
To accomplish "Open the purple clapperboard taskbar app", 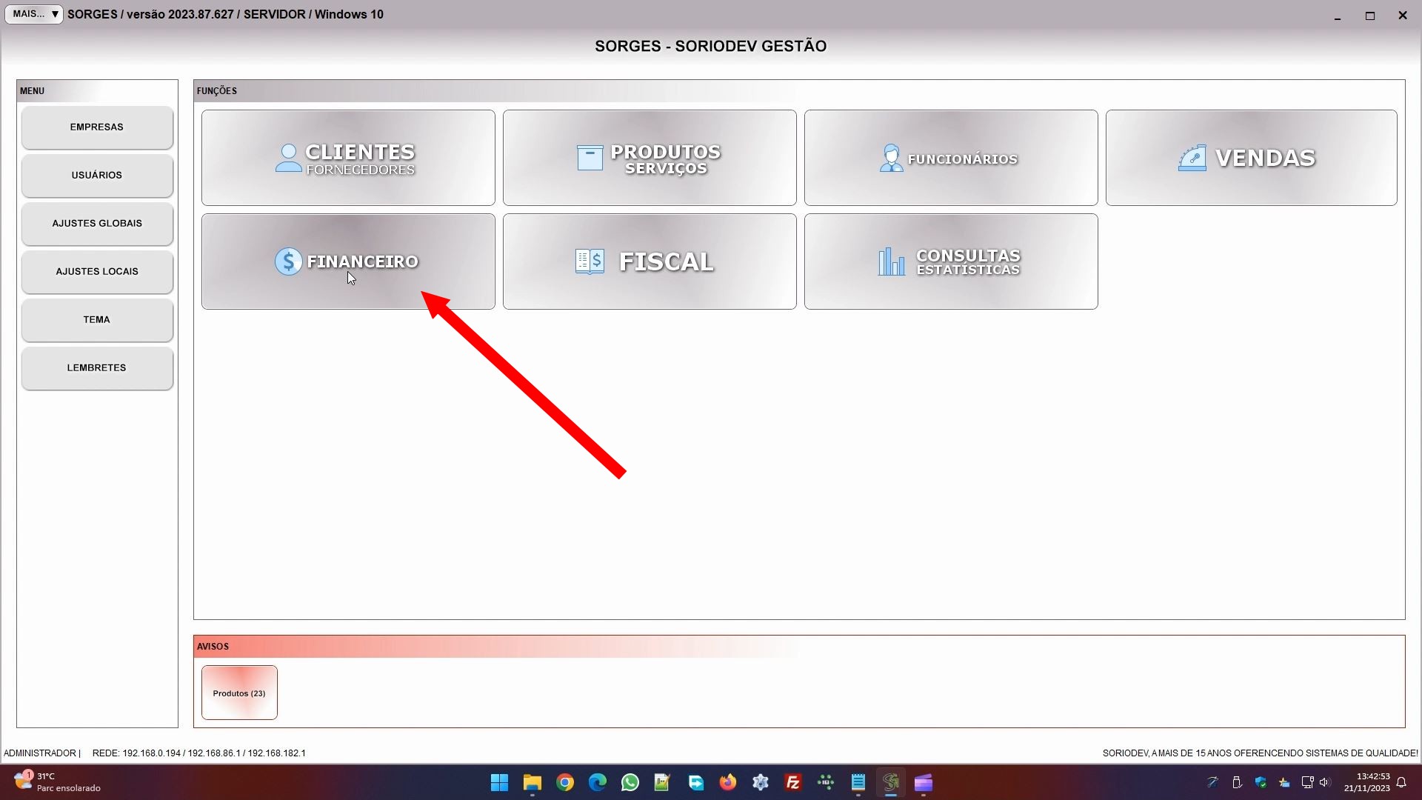I will click(x=924, y=783).
